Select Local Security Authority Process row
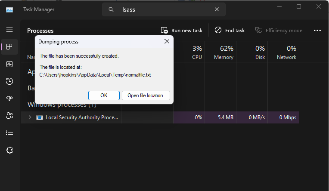 tap(160, 117)
